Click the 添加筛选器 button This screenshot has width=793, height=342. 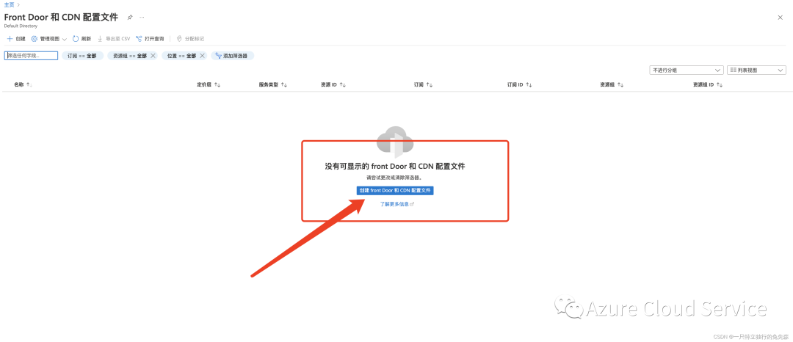[x=232, y=56]
